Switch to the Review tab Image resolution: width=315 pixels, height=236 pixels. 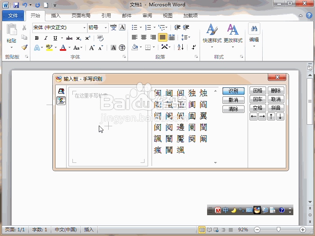[147, 16]
